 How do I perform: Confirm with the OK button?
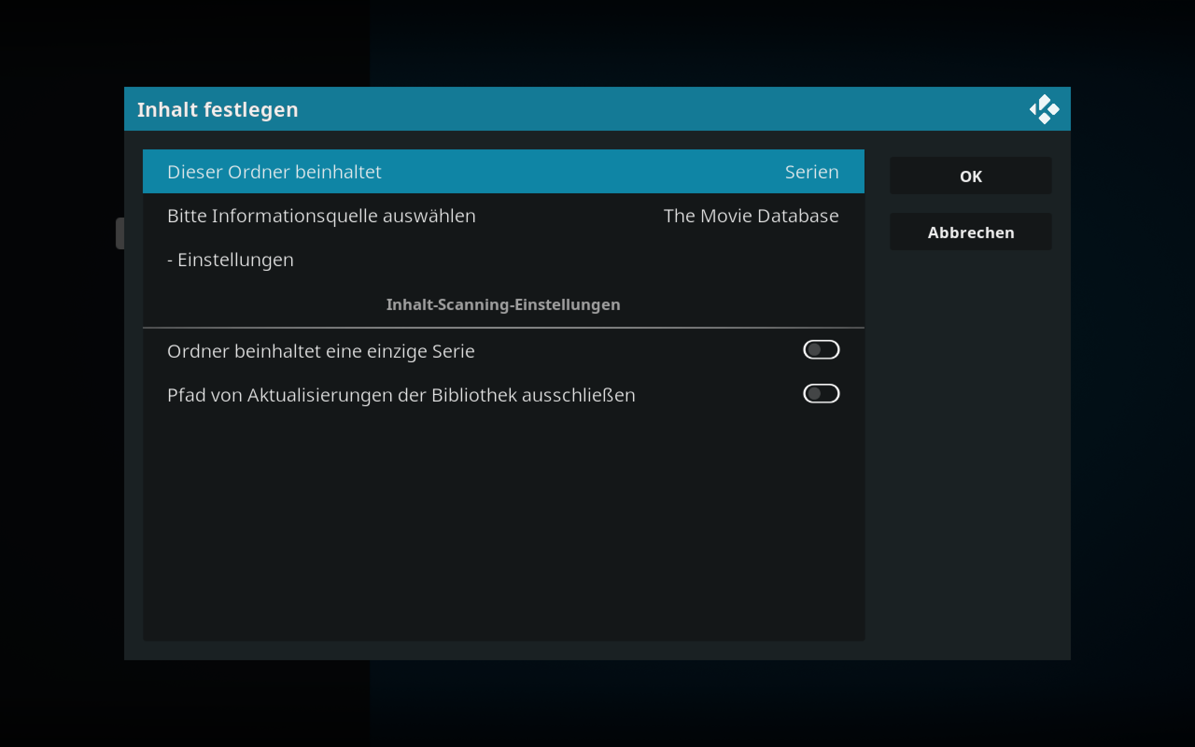point(970,176)
